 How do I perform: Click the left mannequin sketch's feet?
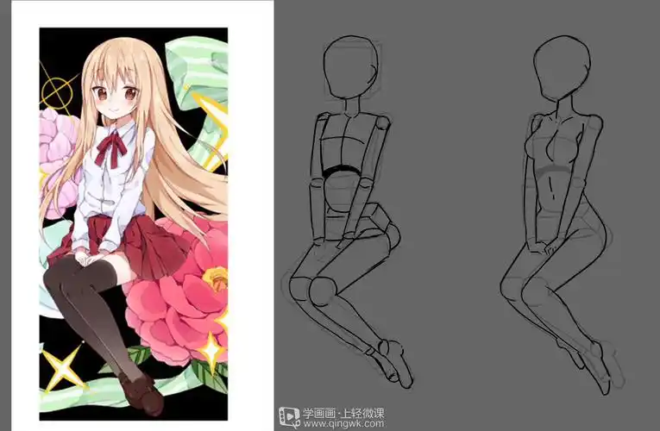coord(393,362)
